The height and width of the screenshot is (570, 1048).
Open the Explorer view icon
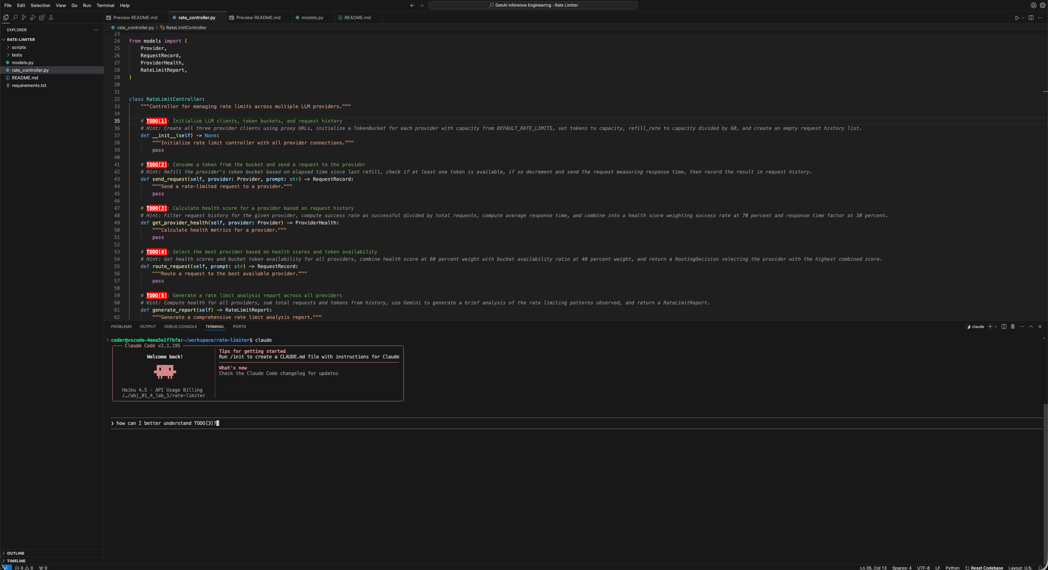pyautogui.click(x=6, y=17)
